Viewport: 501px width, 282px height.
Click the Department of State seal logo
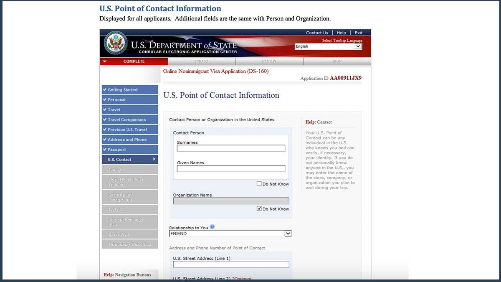coord(116,43)
